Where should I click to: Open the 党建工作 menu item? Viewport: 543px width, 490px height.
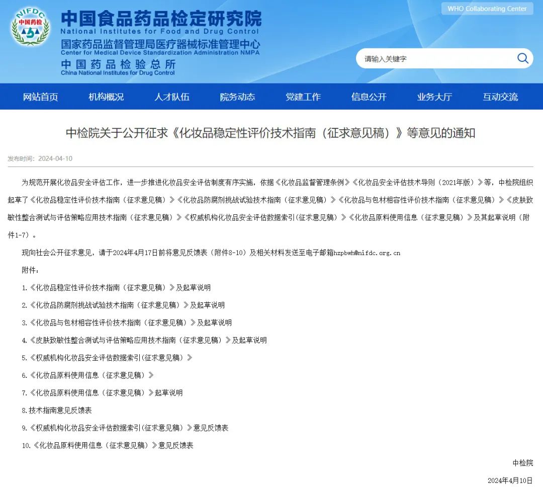[303, 97]
